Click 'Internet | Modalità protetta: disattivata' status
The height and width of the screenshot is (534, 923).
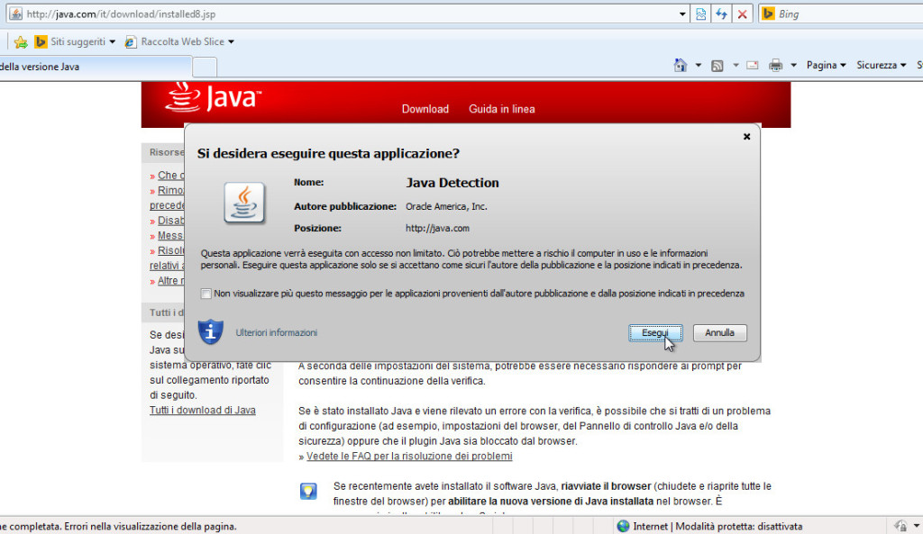tap(717, 527)
